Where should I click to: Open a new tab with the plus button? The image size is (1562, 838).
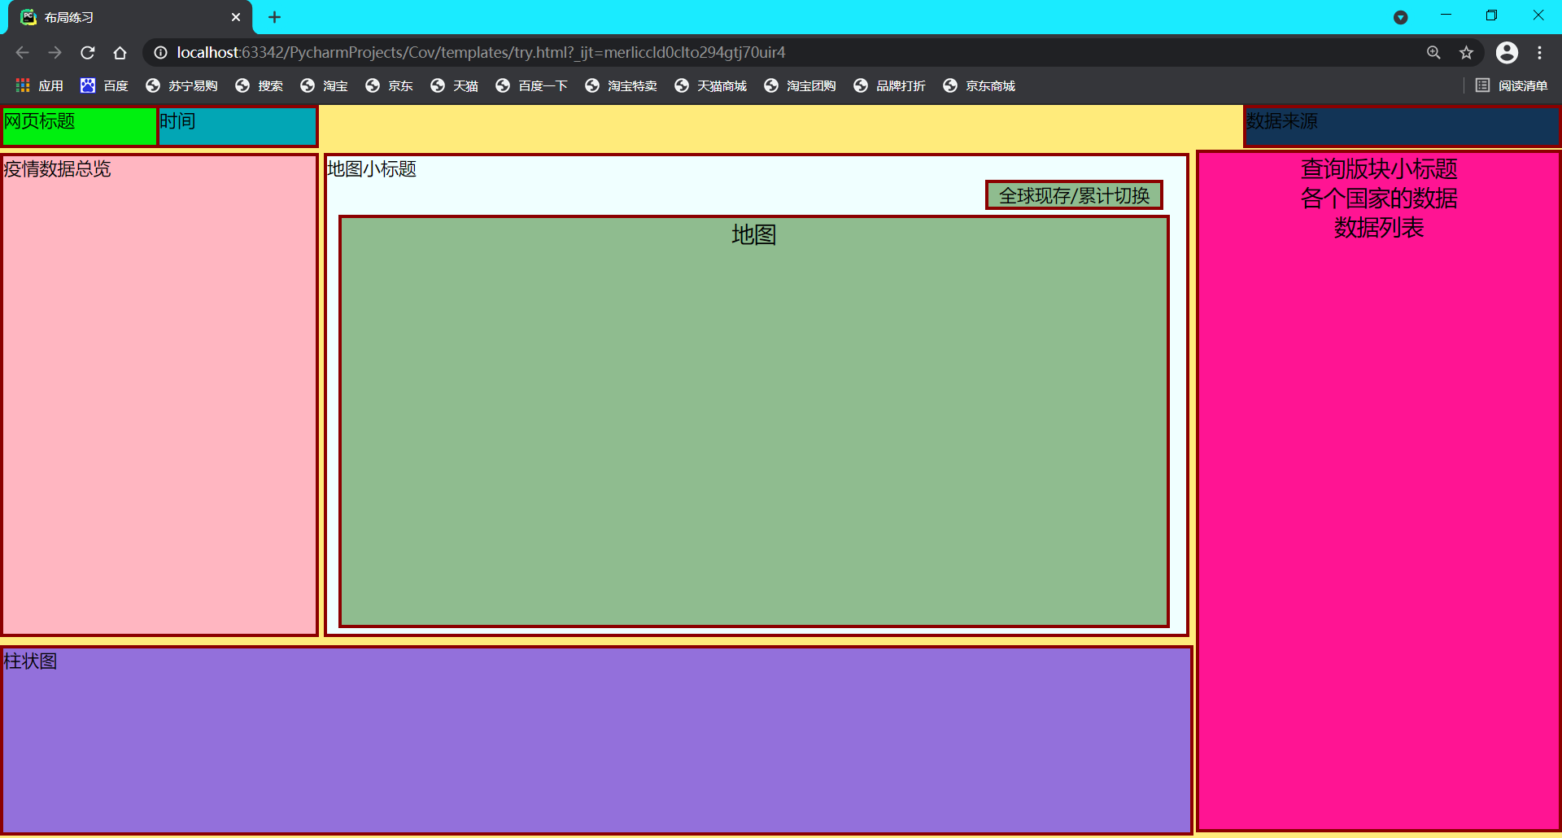pos(274,17)
